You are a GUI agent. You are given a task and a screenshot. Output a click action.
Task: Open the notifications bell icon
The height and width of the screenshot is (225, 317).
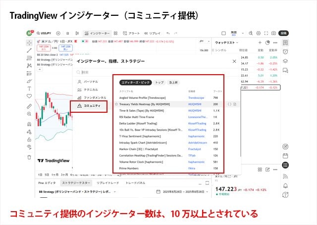(285, 185)
